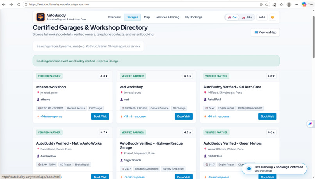Click View on Map button

click(x=265, y=32)
